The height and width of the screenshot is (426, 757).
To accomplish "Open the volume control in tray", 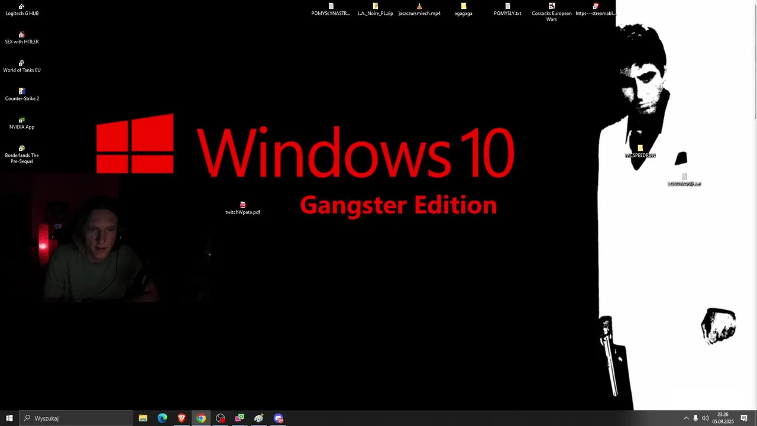I will (705, 418).
